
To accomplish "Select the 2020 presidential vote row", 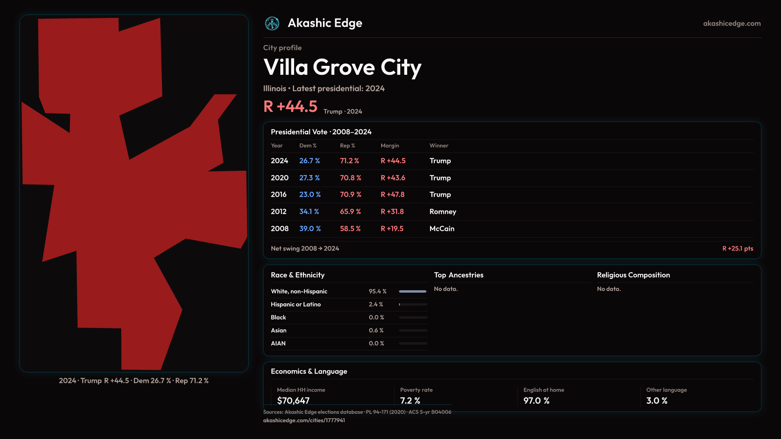I will (366, 178).
